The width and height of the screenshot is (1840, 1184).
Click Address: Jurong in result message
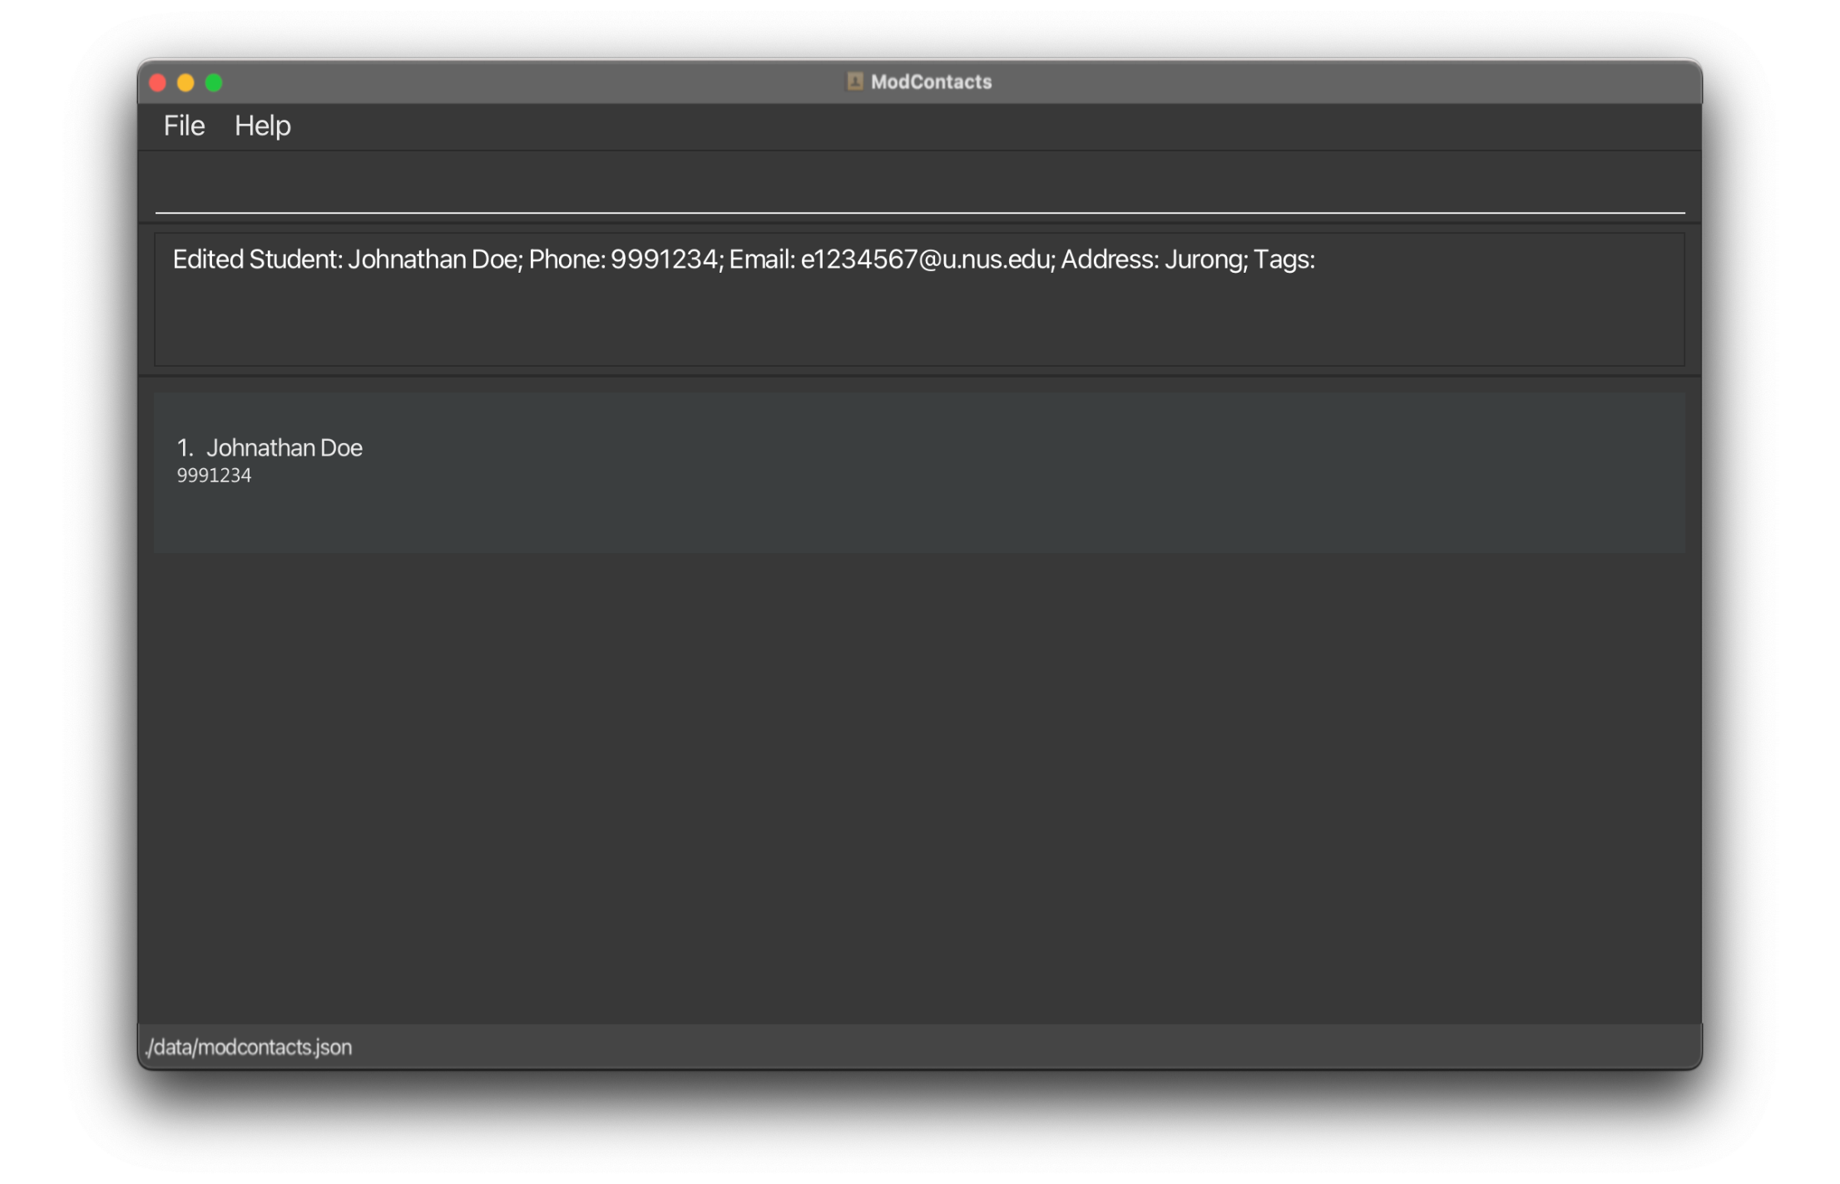1153,259
